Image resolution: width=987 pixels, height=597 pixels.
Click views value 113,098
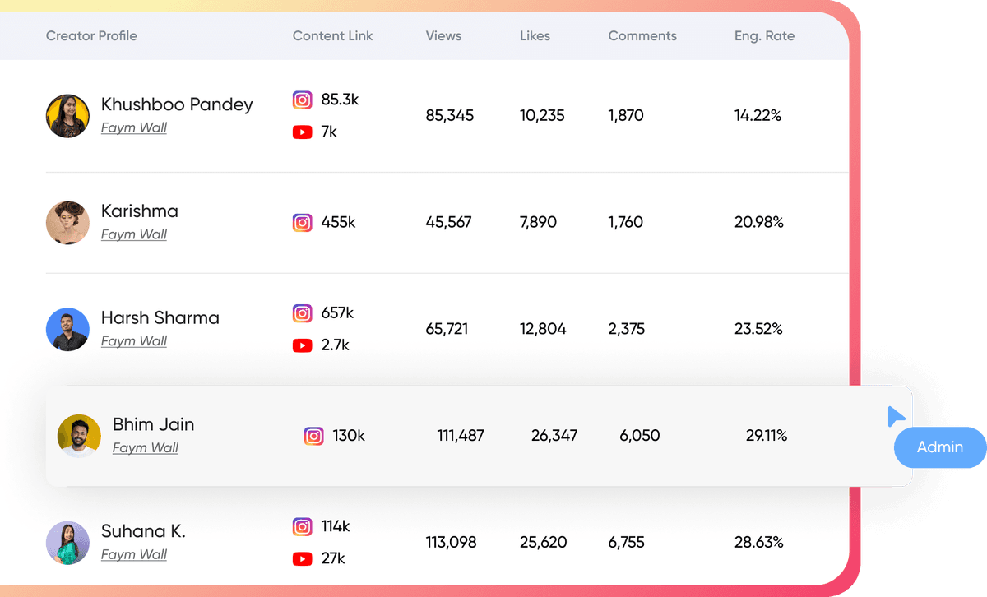coord(452,543)
